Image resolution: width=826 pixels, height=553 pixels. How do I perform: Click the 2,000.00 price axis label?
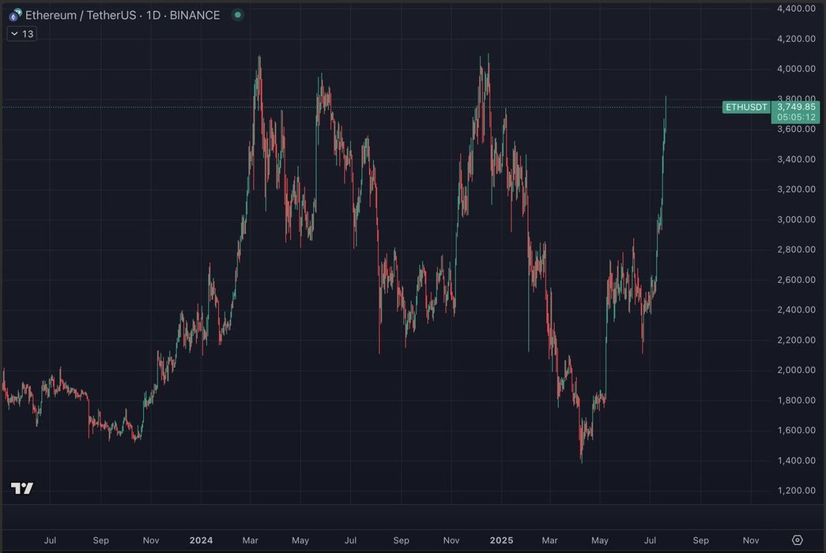796,370
